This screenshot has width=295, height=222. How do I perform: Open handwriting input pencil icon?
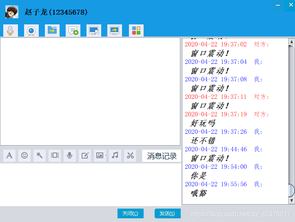pos(85,156)
